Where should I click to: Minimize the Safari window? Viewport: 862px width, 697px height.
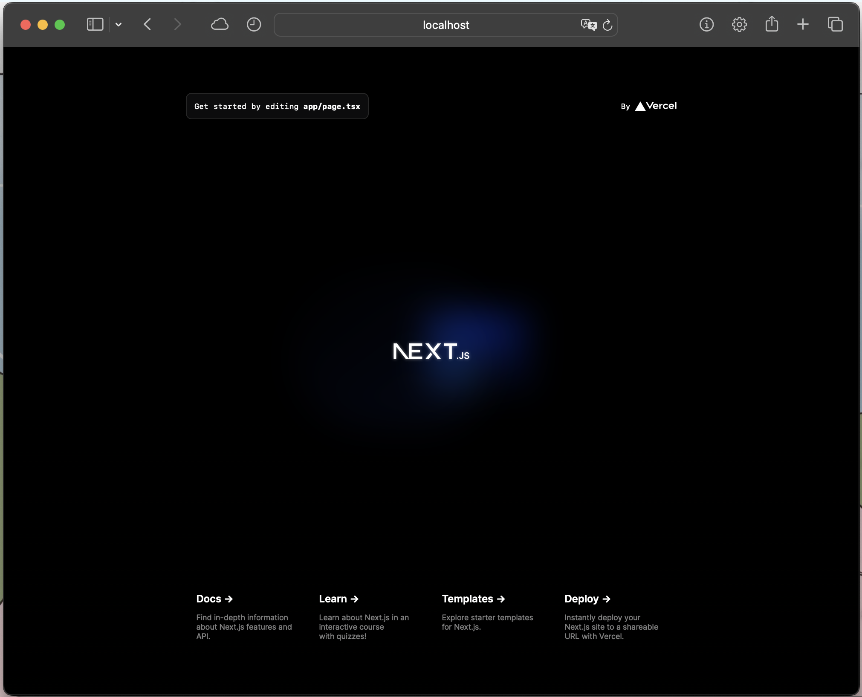tap(43, 25)
